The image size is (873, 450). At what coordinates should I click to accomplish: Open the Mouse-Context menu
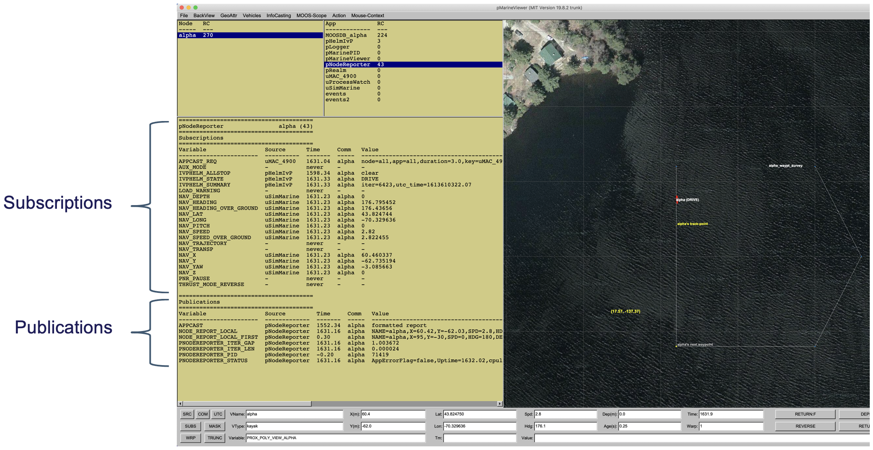367,15
